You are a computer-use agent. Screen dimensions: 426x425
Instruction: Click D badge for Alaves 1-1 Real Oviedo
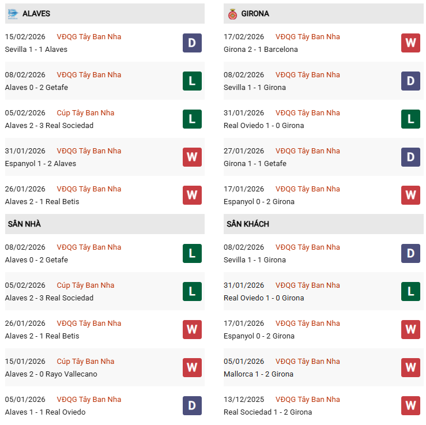coord(192,405)
